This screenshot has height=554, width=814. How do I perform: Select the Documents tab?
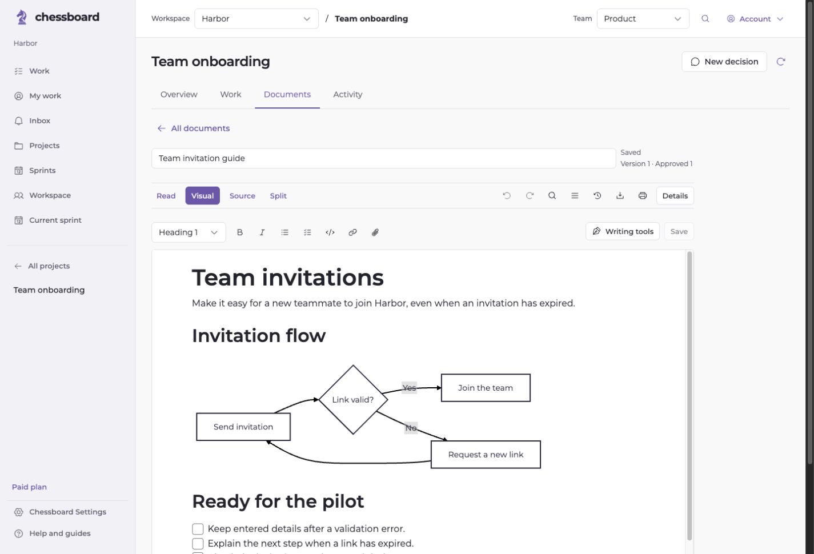[x=287, y=94]
